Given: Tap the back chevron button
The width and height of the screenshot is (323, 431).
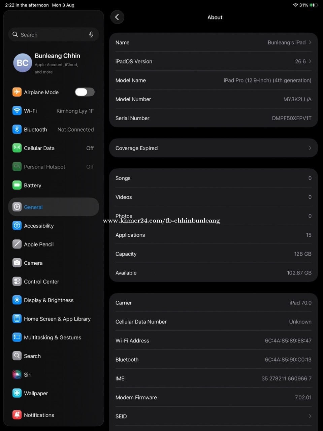Looking at the screenshot, I should click(x=117, y=17).
